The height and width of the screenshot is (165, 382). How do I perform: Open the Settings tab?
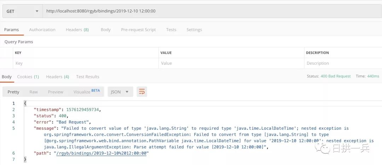194,30
